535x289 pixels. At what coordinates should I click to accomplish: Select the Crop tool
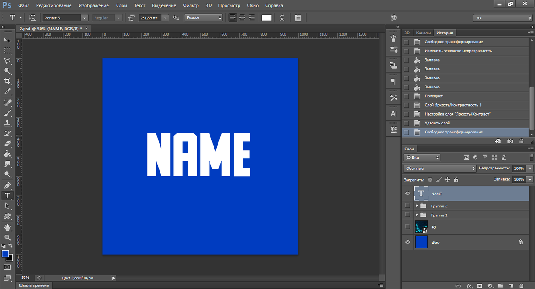[x=8, y=81]
